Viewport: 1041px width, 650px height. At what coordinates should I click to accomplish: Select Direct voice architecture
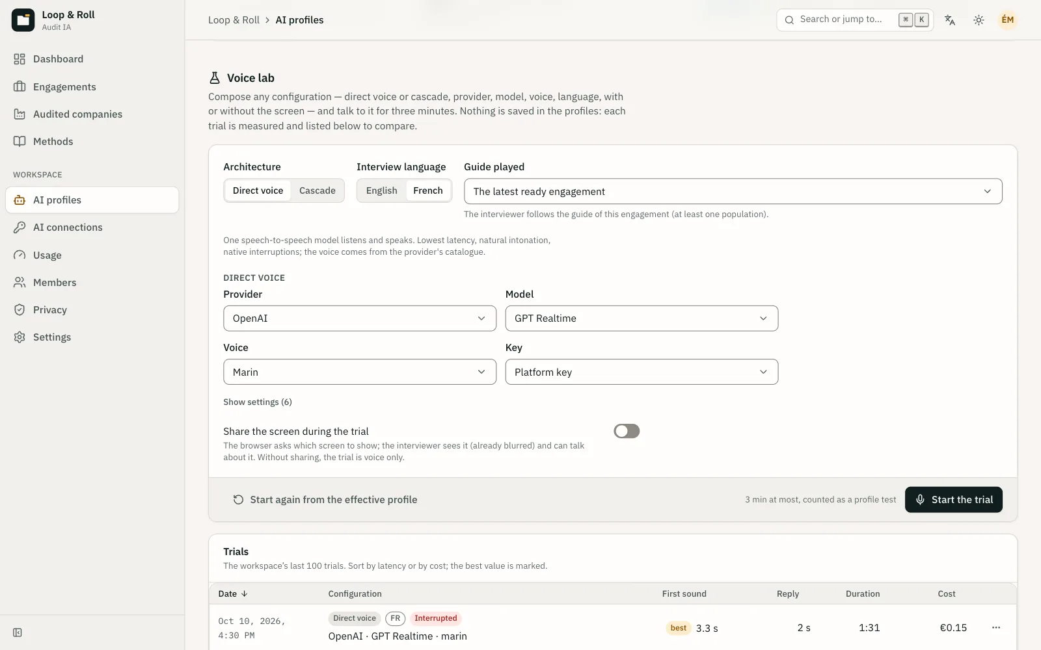(x=258, y=190)
